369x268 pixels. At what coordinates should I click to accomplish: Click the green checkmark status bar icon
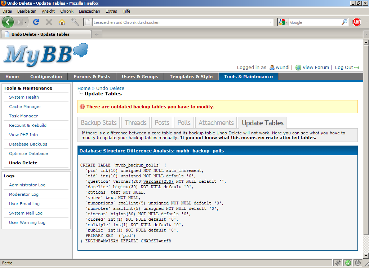[348, 263]
